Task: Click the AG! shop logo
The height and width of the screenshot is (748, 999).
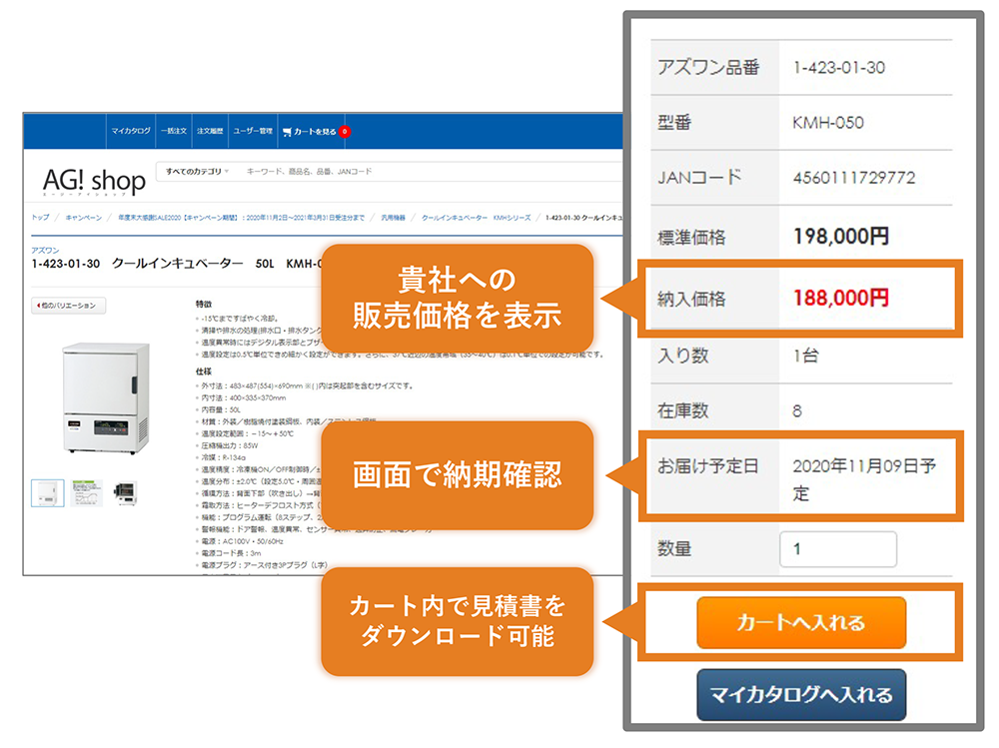Action: (94, 182)
